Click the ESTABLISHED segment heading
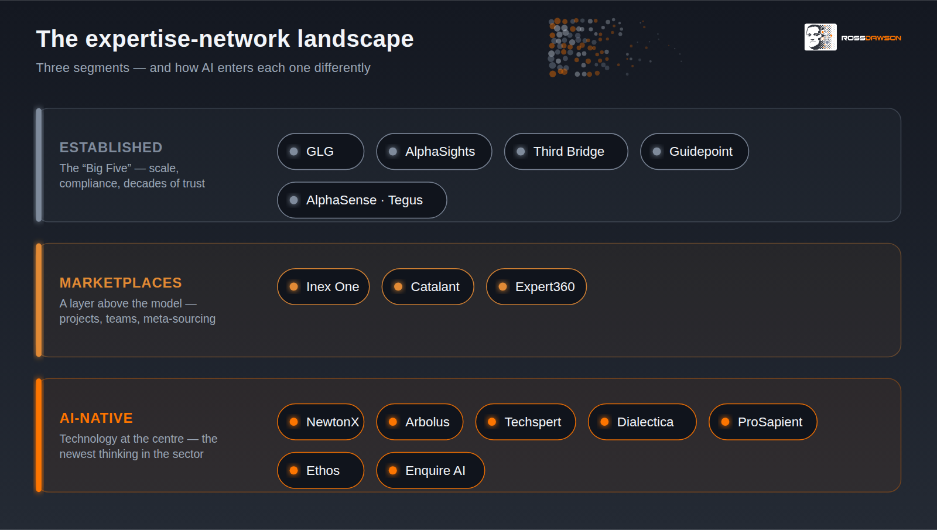This screenshot has width=937, height=530. pyautogui.click(x=111, y=148)
